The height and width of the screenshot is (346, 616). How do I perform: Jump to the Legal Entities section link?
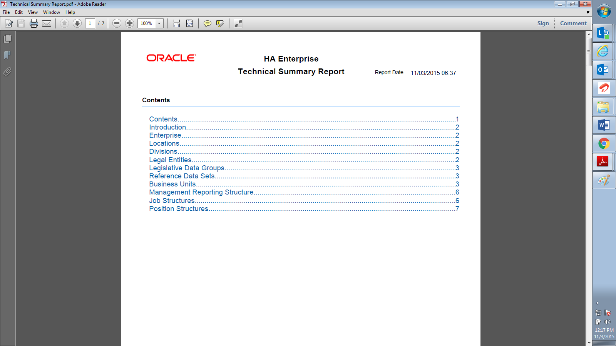pyautogui.click(x=304, y=160)
